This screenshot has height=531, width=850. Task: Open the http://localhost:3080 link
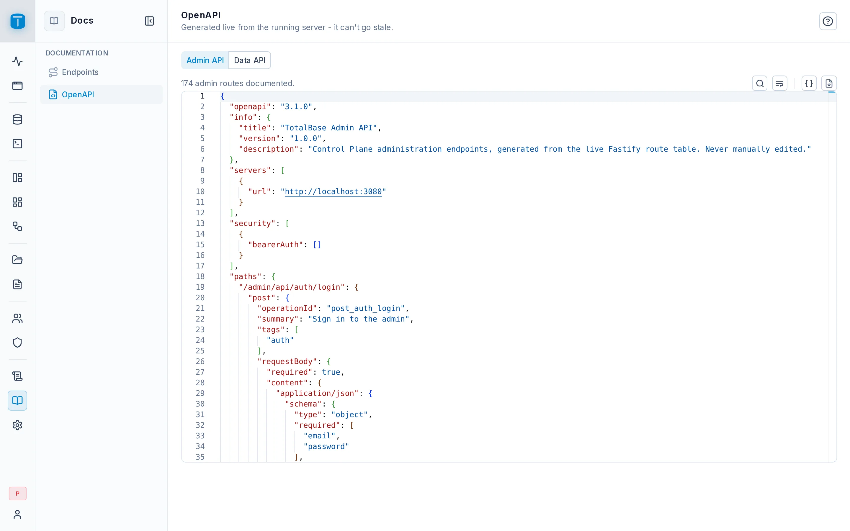click(x=333, y=191)
